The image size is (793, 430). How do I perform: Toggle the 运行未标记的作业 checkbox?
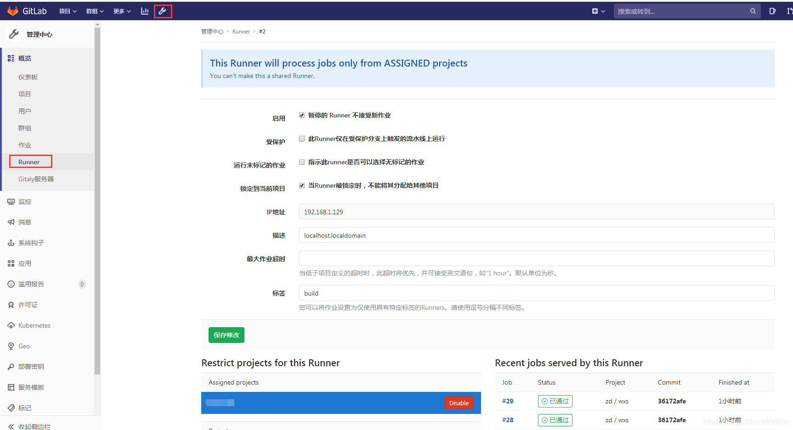302,162
